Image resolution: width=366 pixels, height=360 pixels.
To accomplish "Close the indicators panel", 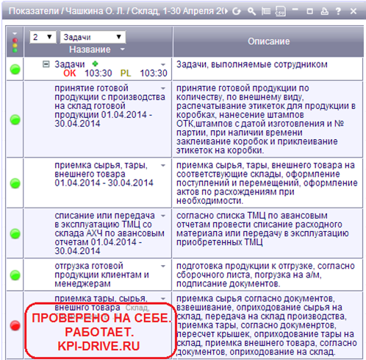I will click(354, 11).
